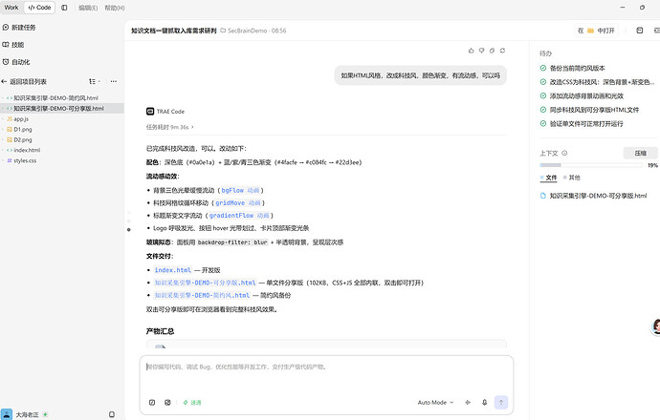Toggle the green 速通 fast mode
The height and width of the screenshot is (420, 660).
click(x=192, y=403)
